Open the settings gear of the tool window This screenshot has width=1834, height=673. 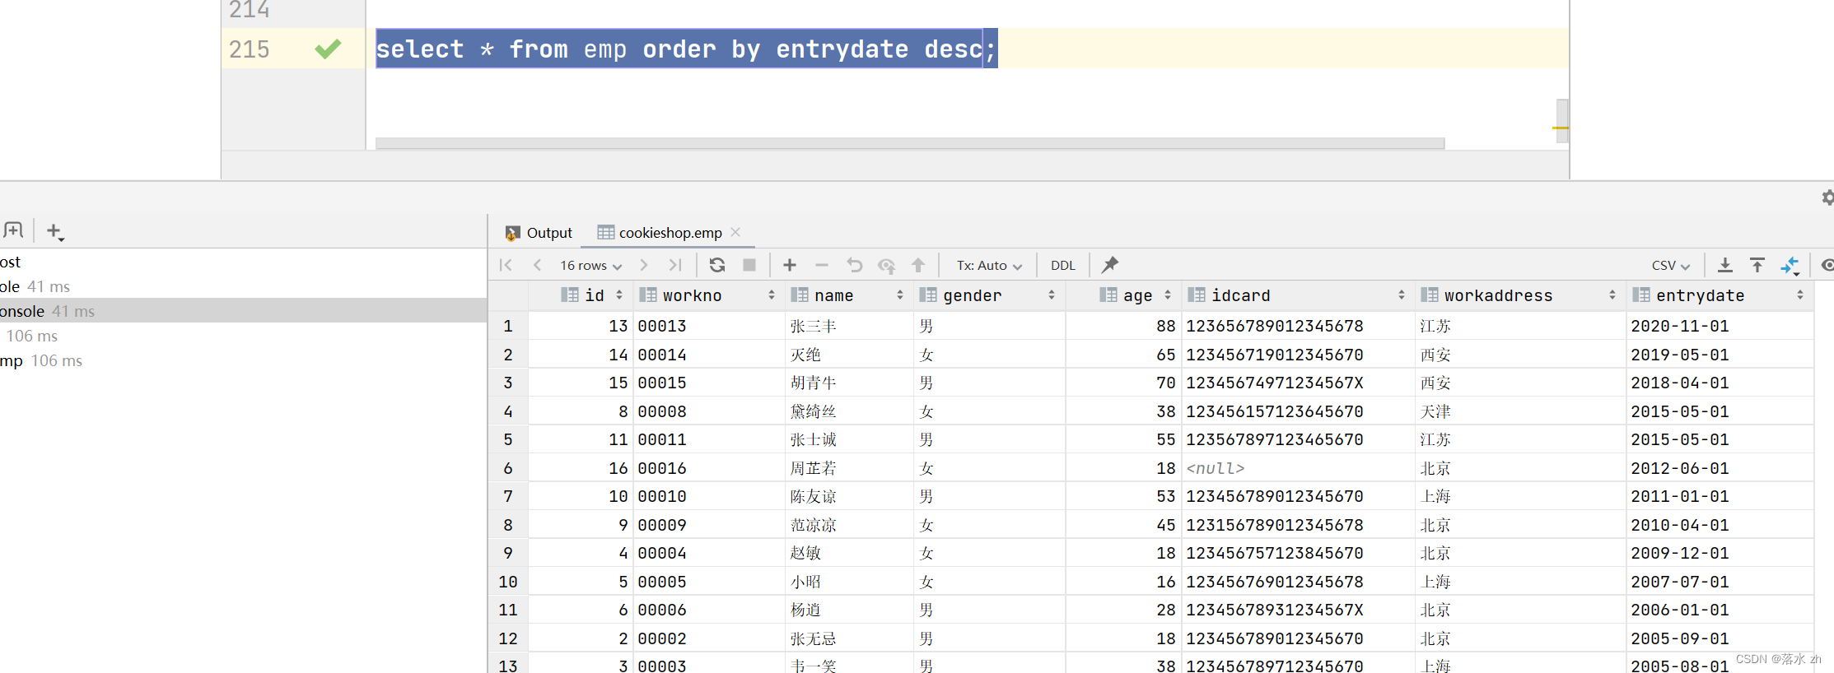(1827, 197)
